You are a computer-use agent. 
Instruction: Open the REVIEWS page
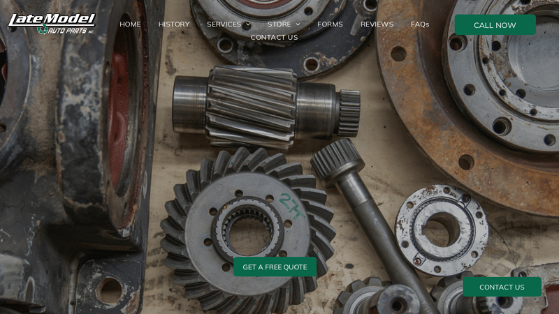[377, 24]
